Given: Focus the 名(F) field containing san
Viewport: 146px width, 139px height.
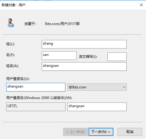Looking at the screenshot, I should point(59,55).
